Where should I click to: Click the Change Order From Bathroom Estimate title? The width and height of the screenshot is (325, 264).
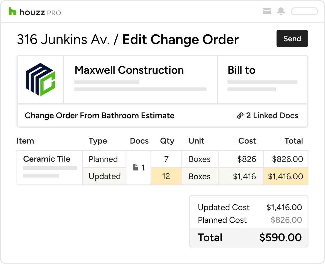tap(99, 116)
